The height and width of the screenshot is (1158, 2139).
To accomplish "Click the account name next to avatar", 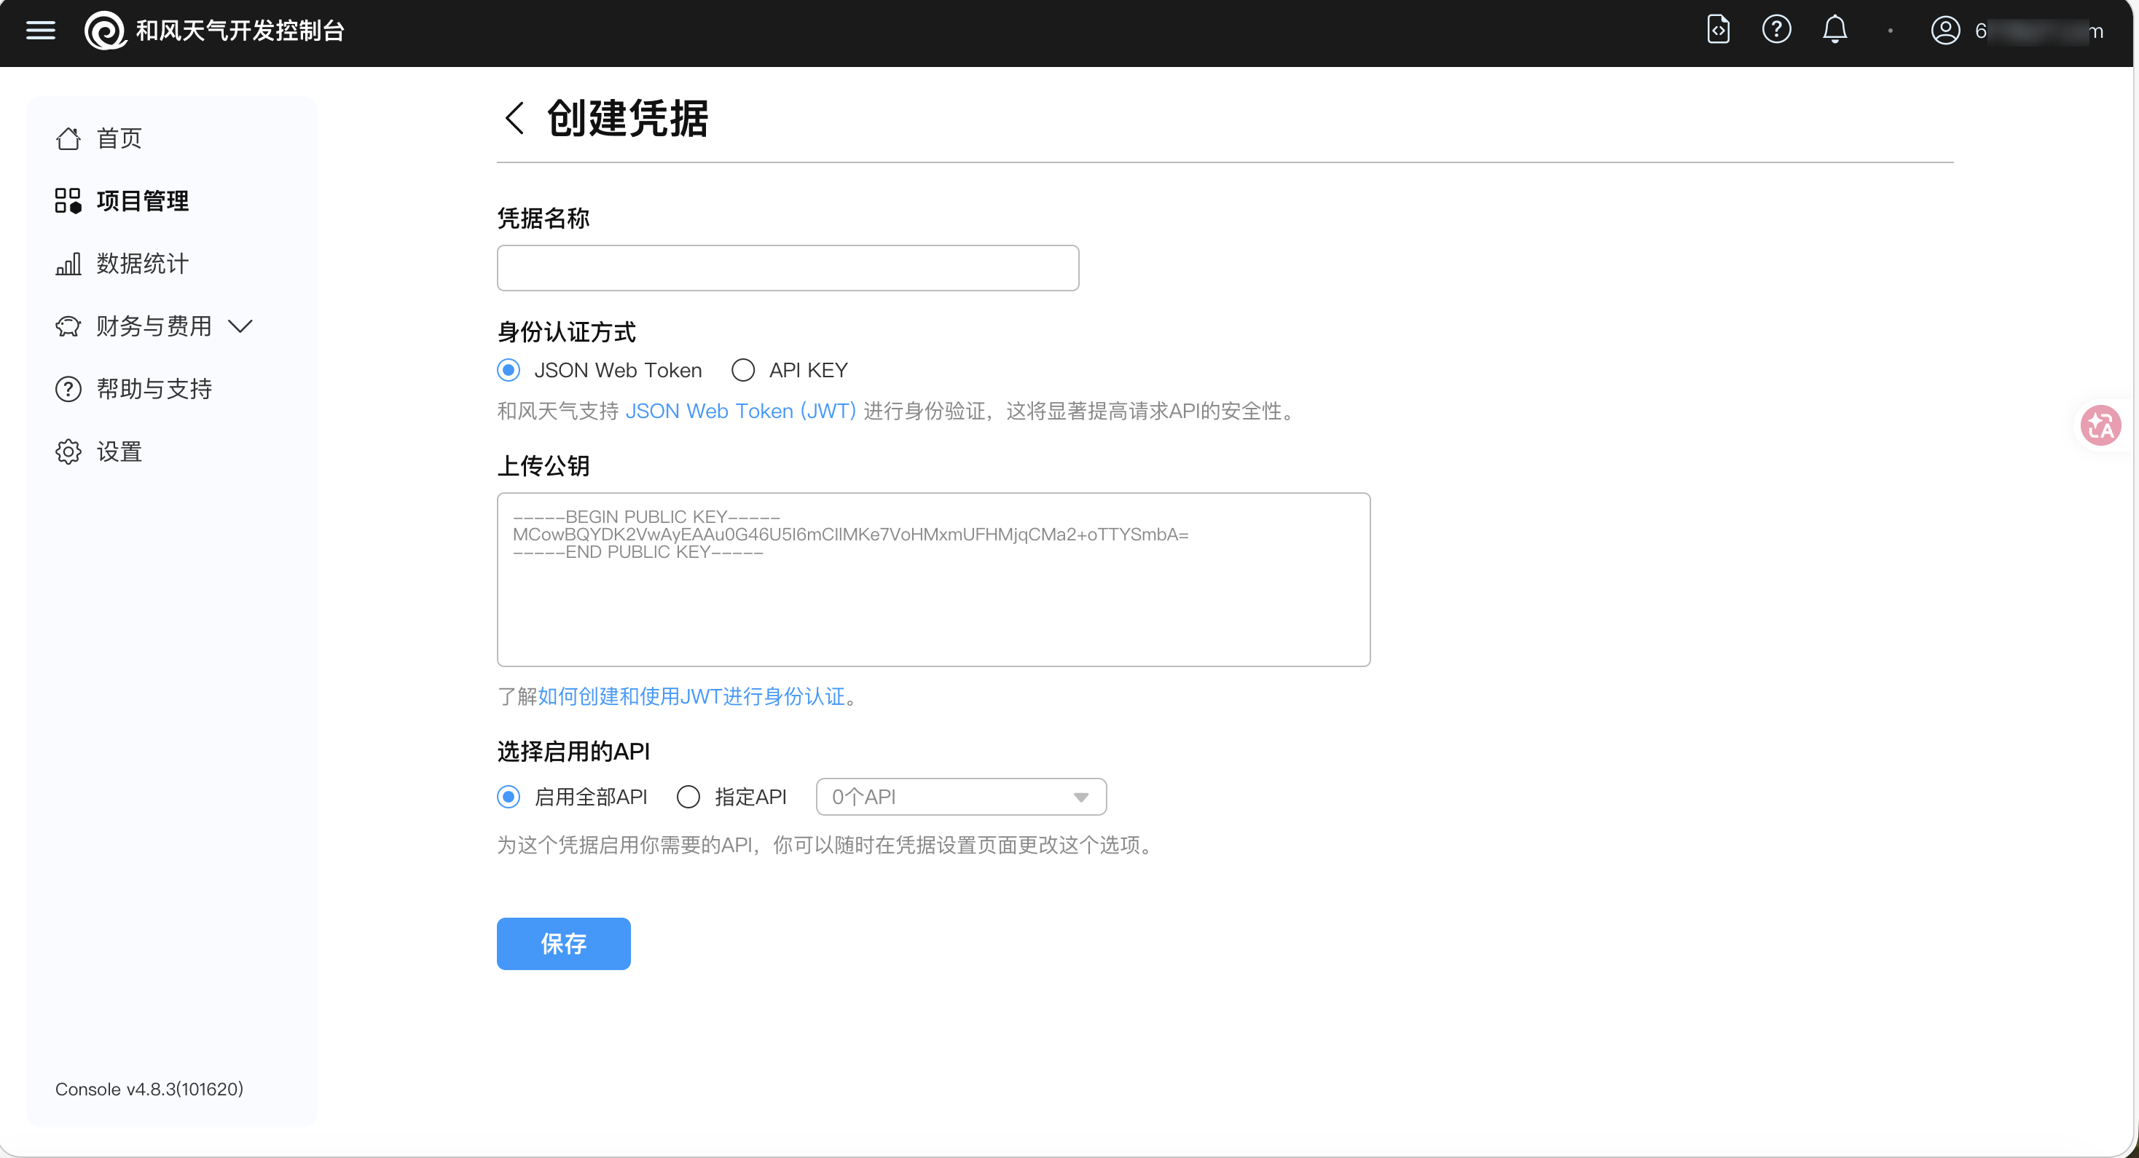I will coord(2038,31).
